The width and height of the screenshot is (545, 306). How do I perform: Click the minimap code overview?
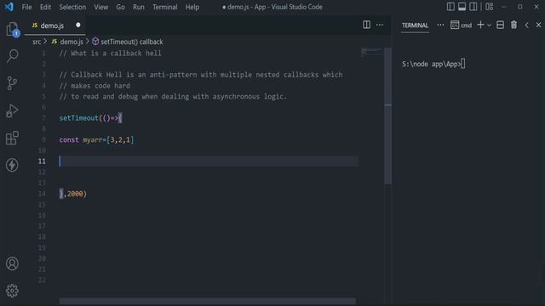click(371, 52)
